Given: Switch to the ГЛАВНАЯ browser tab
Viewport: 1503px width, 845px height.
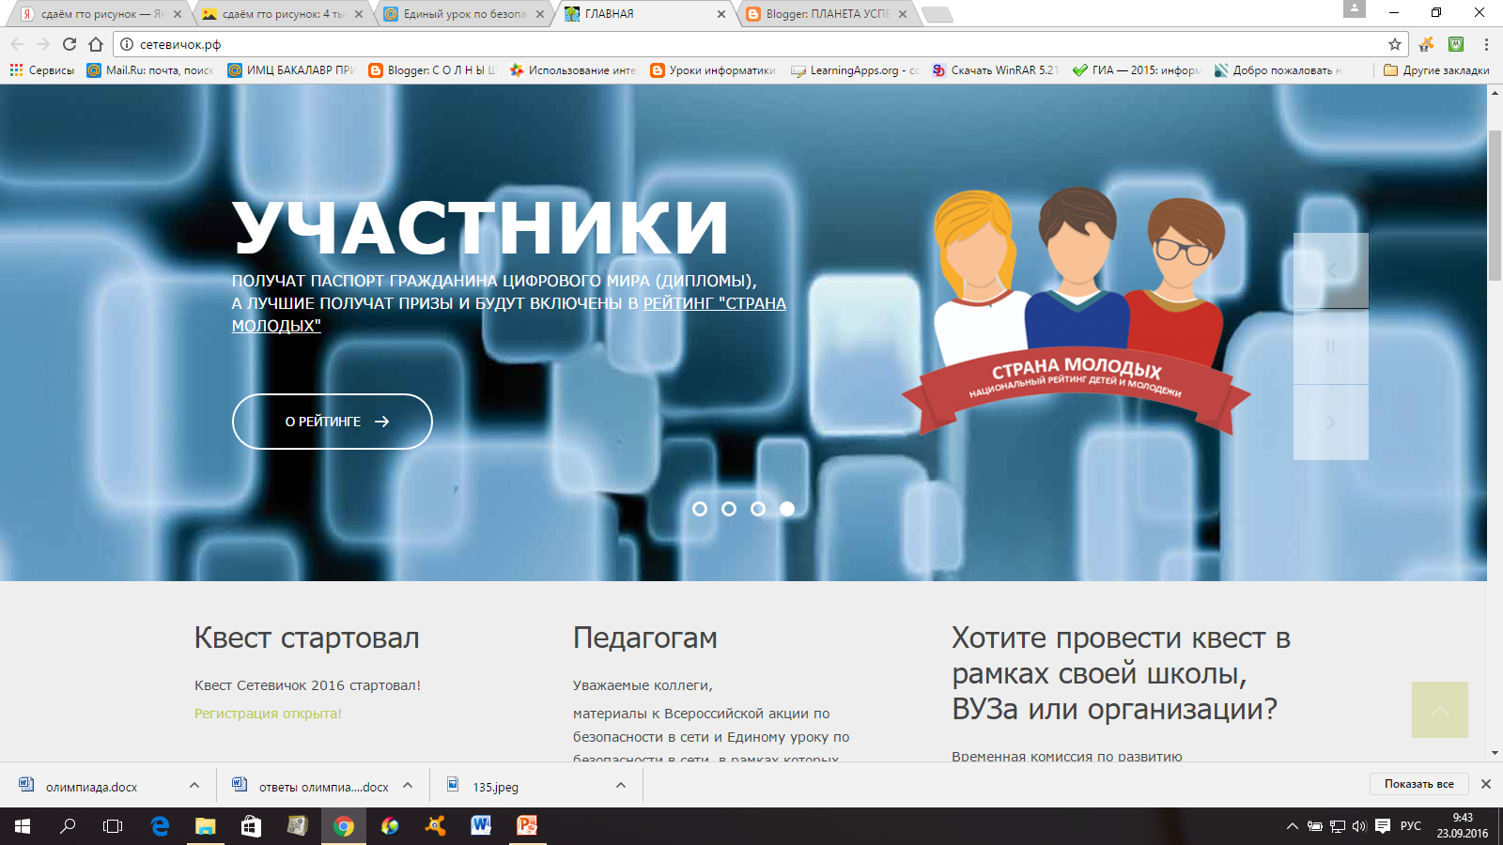Looking at the screenshot, I should [x=631, y=14].
